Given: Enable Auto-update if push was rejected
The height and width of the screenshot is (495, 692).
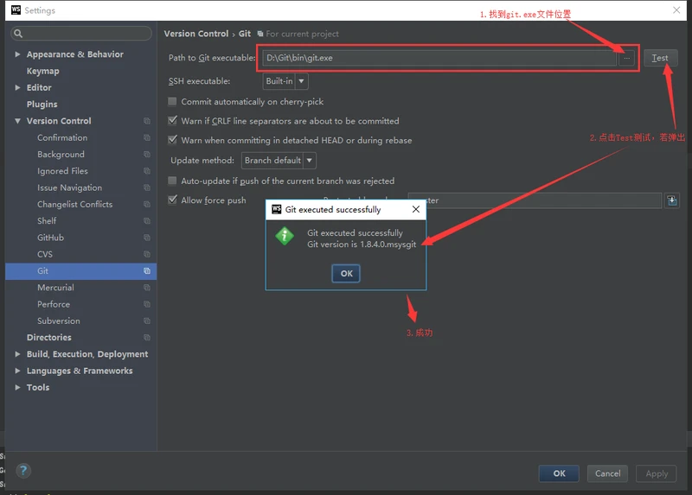Looking at the screenshot, I should [172, 181].
